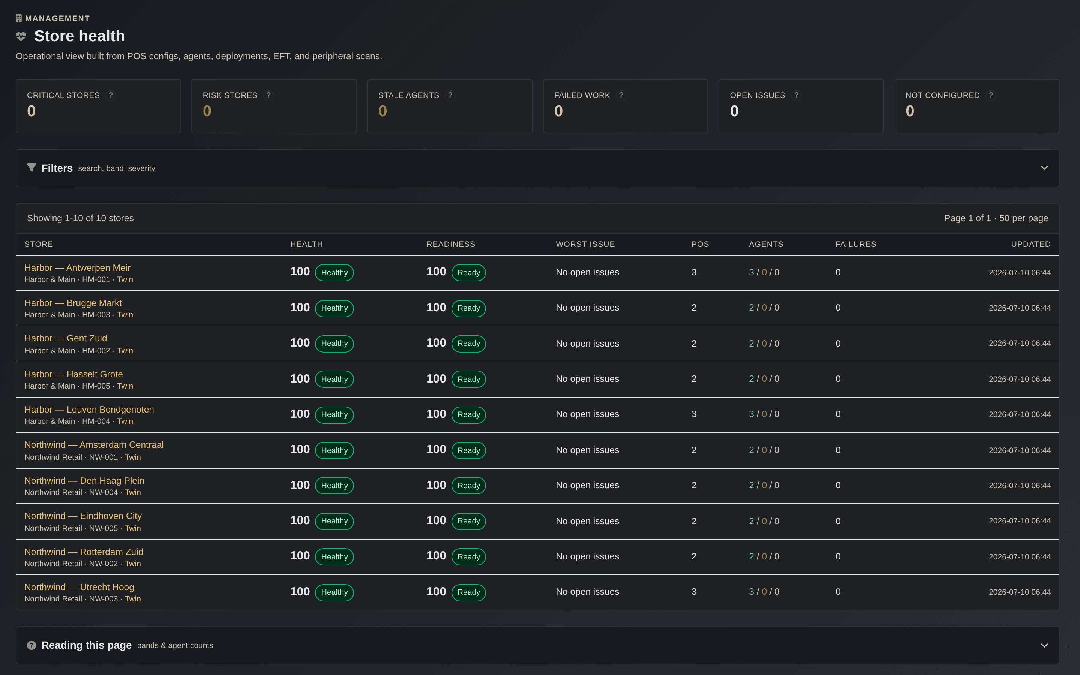Open the Northwind — Amsterdam Centraal store link
This screenshot has width=1080, height=675.
[94, 445]
